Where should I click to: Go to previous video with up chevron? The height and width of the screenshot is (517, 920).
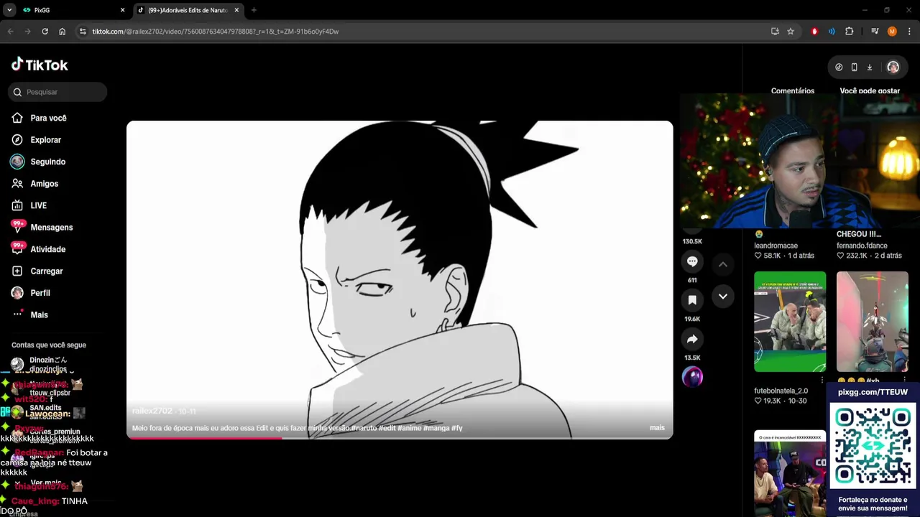[723, 264]
